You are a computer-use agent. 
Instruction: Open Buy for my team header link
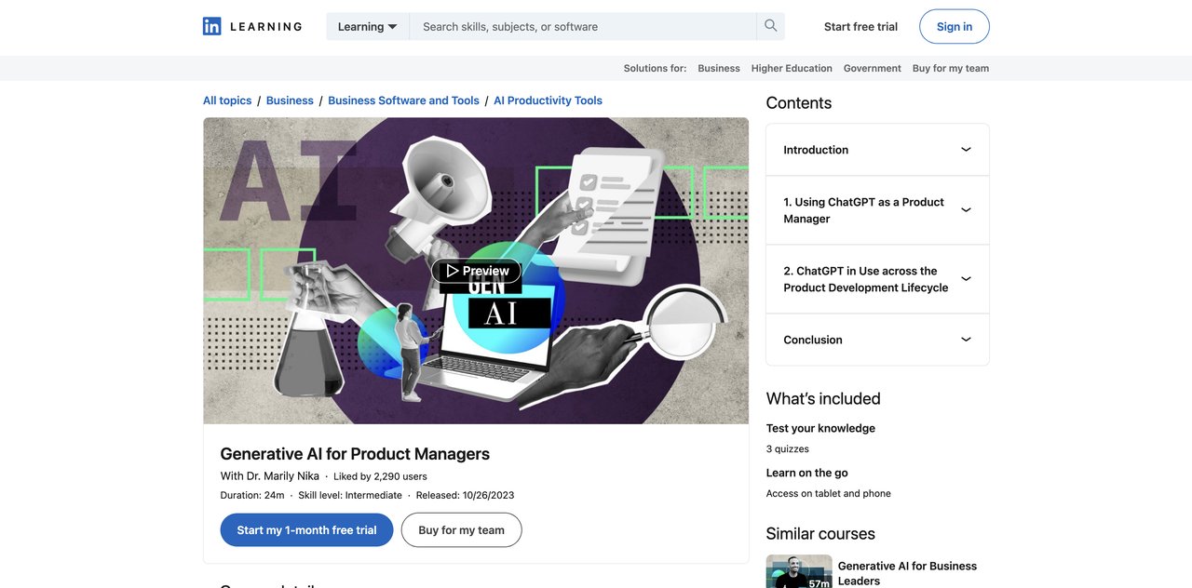pyautogui.click(x=951, y=68)
